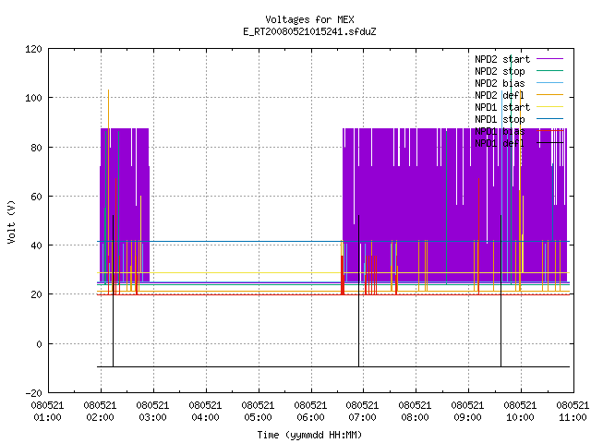
Task: Click the light blue line sample for NPD2 bias
Action: click(x=550, y=83)
